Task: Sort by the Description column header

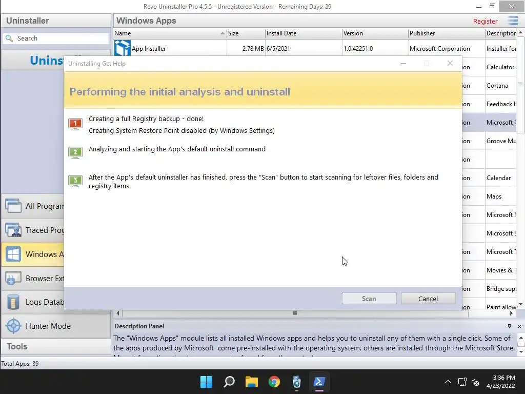Action: [x=501, y=33]
